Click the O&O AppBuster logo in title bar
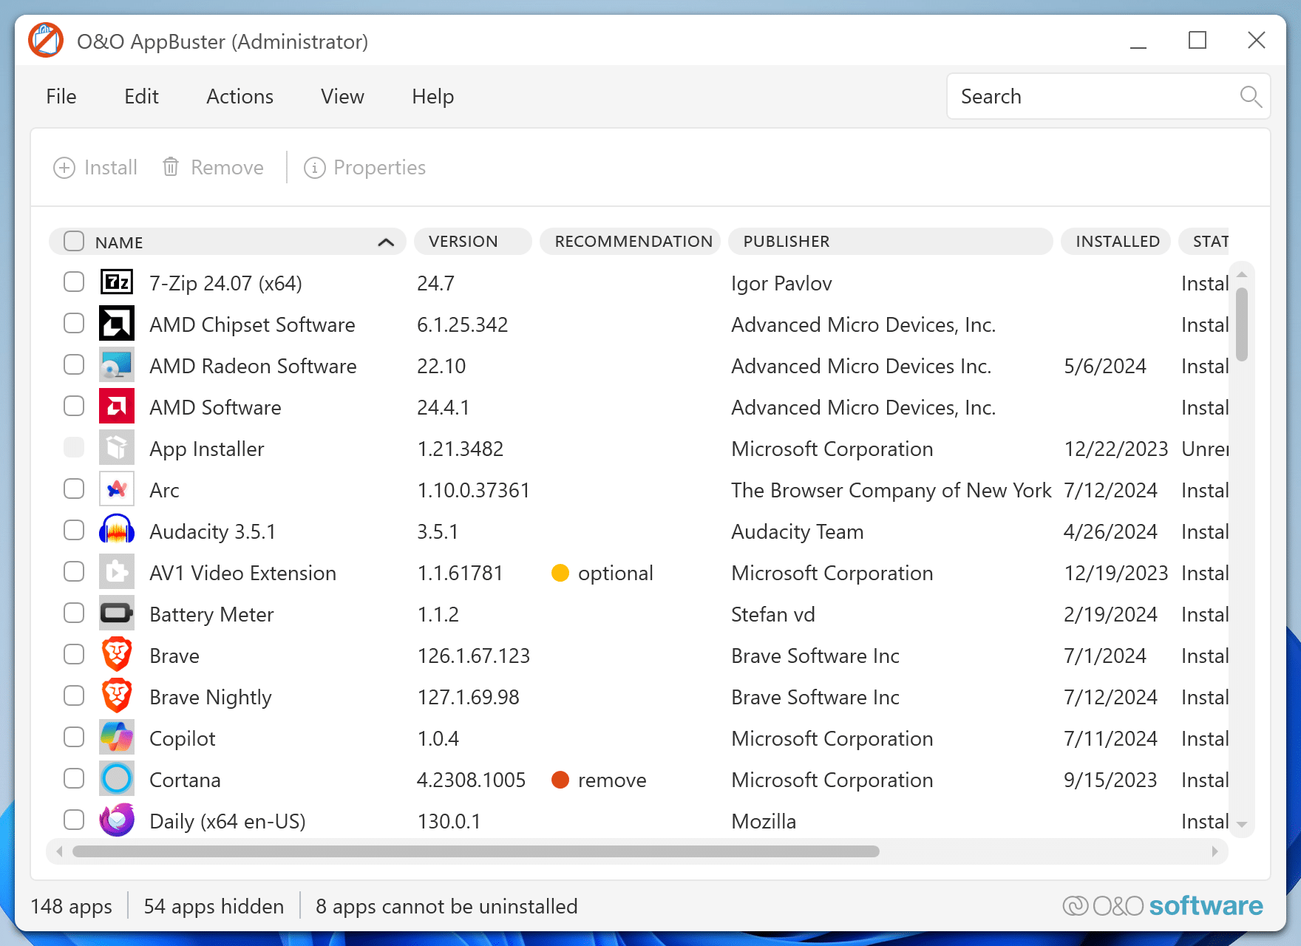The height and width of the screenshot is (946, 1301). (45, 40)
